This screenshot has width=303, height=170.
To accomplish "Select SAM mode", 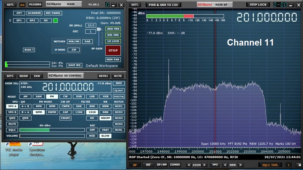I will (39, 96).
